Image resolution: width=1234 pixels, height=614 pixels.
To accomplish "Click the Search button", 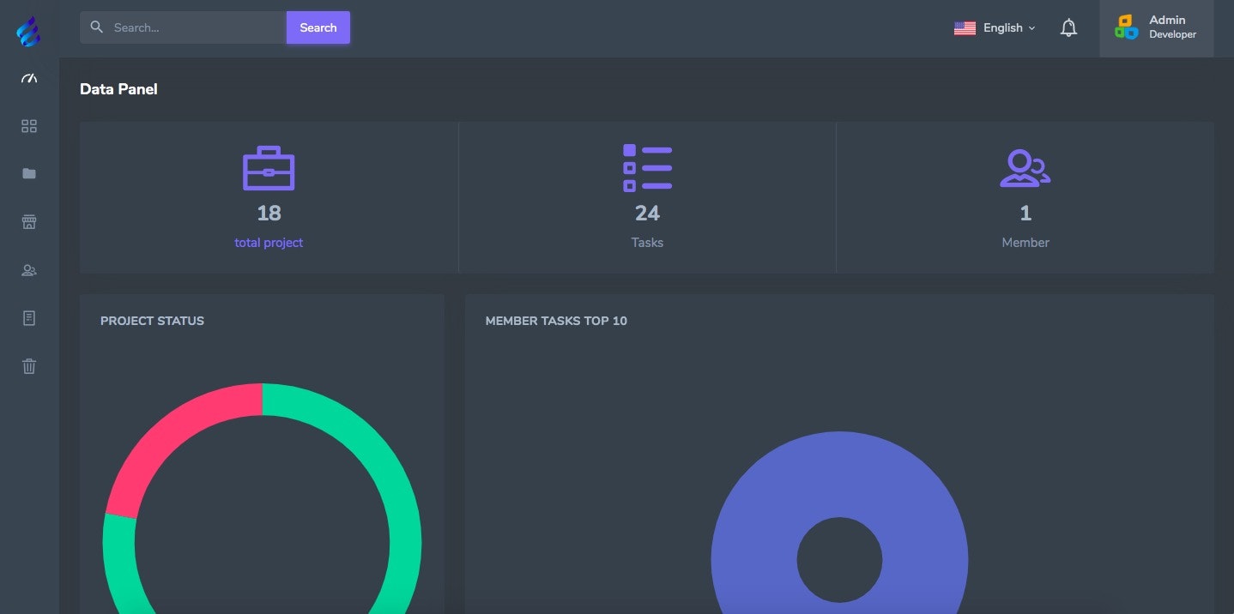I will tap(318, 27).
